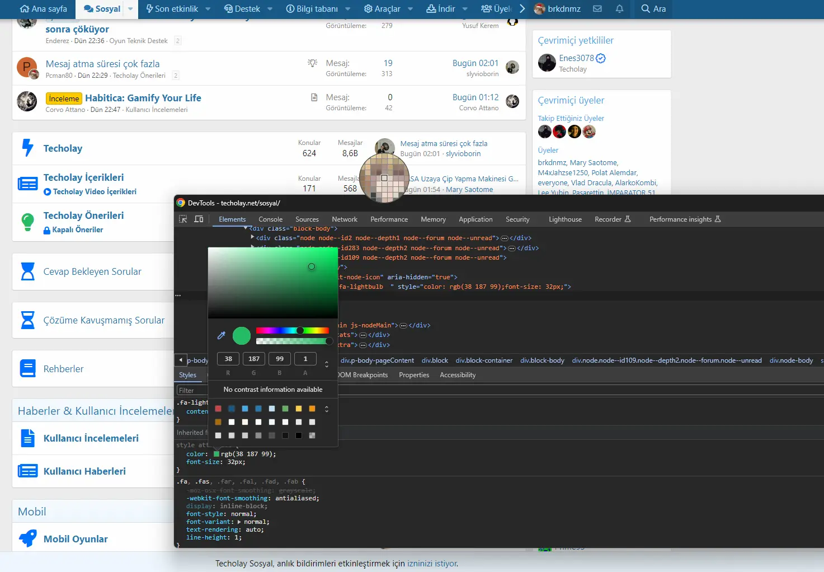Open the Application tab
This screenshot has width=824, height=572.
click(475, 219)
